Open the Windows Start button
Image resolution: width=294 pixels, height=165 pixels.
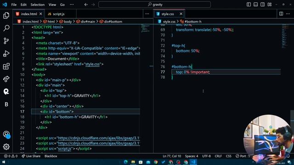(x=3, y=162)
